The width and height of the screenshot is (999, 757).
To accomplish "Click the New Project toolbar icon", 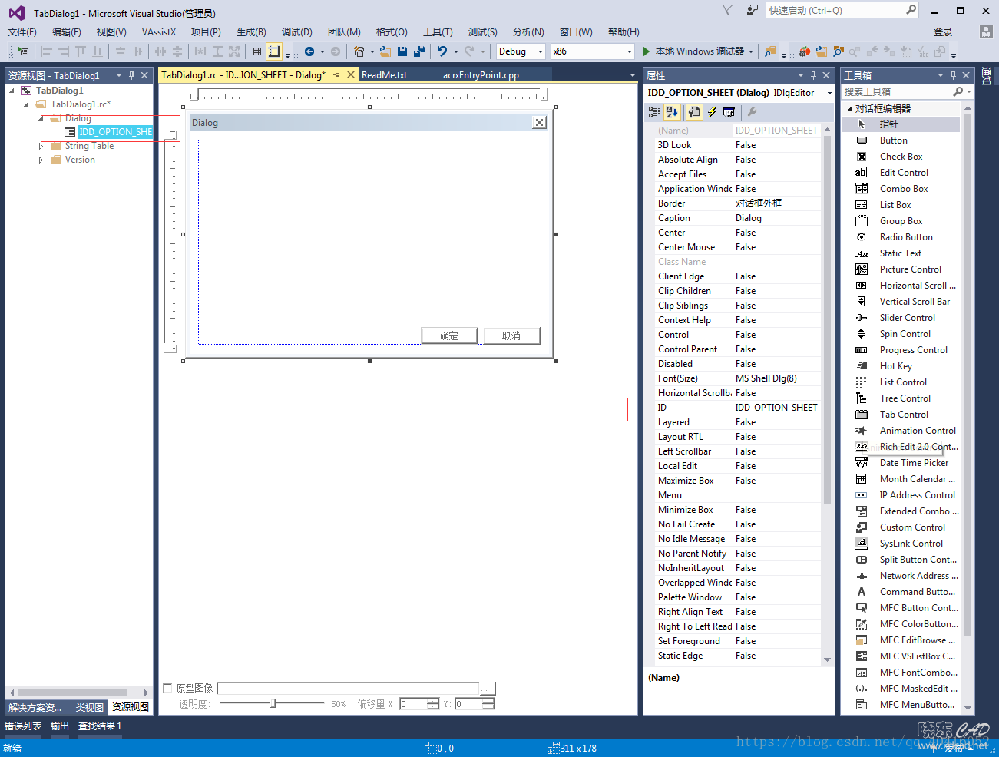I will (359, 51).
